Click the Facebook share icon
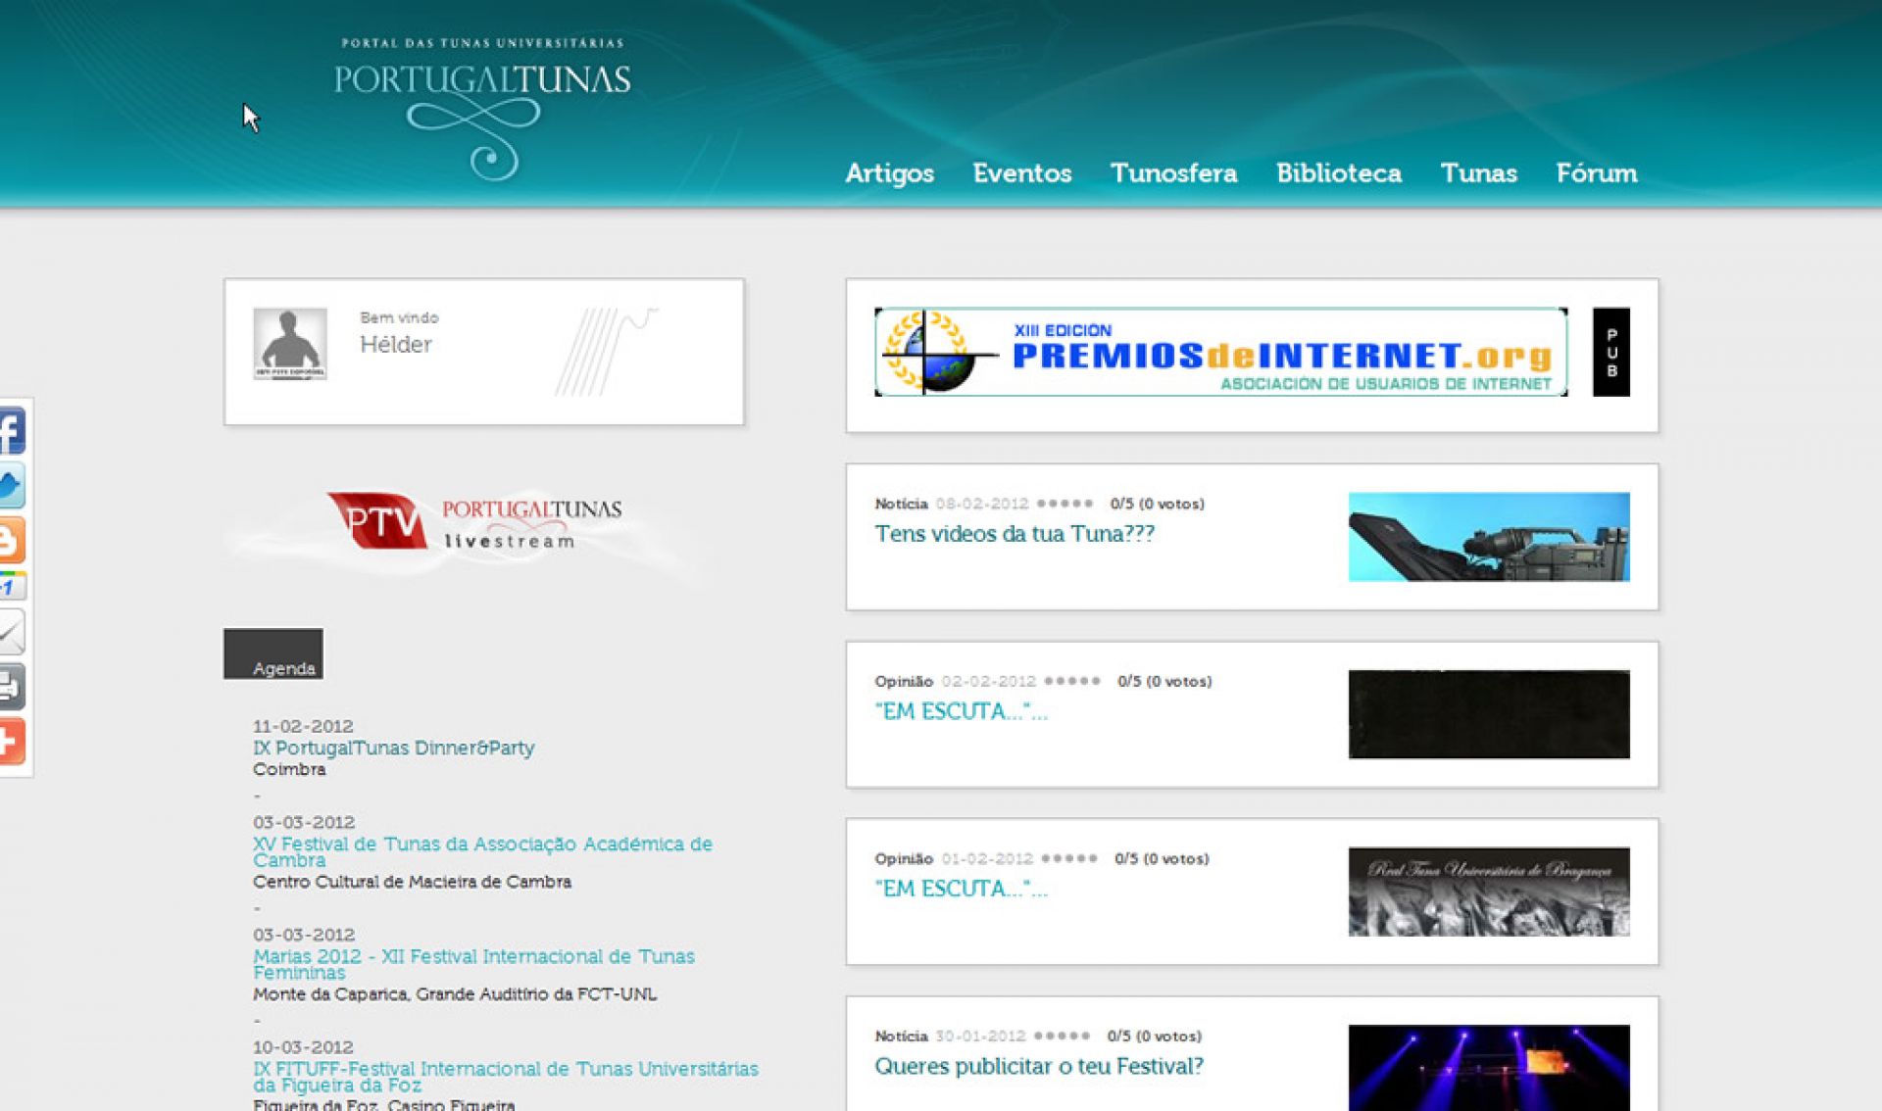The height and width of the screenshot is (1111, 1882). click(x=11, y=432)
